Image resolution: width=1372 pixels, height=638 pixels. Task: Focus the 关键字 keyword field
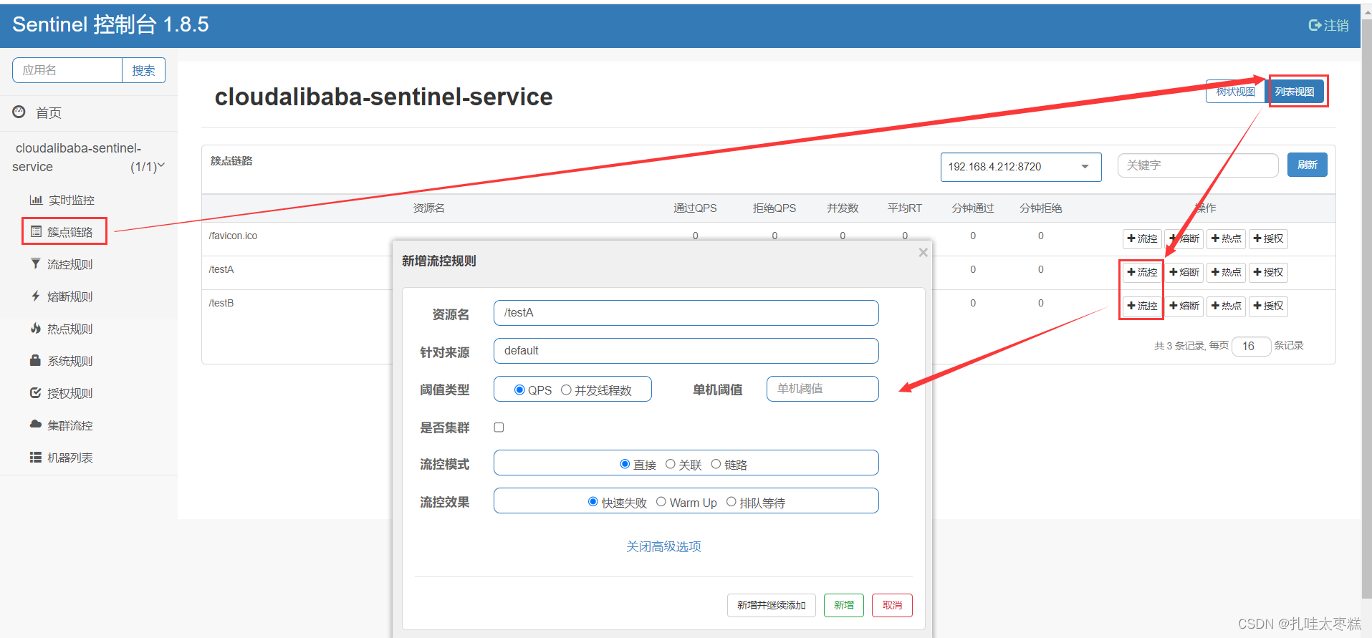[x=1198, y=165]
